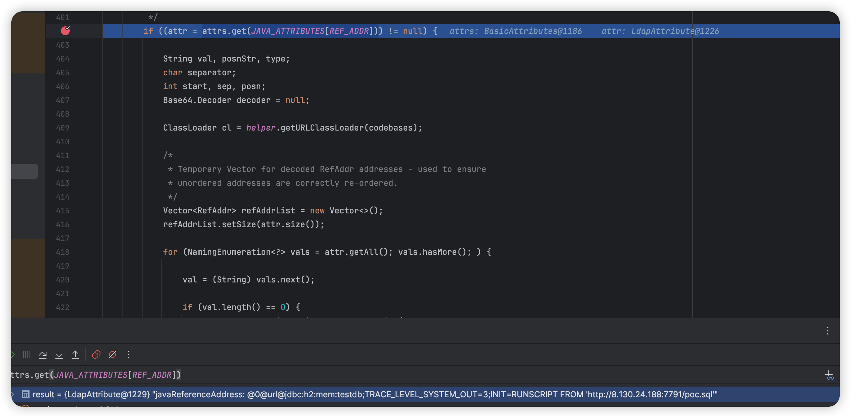Click 'int start, sep, posn;' declaration
The image size is (851, 418).
pos(214,87)
